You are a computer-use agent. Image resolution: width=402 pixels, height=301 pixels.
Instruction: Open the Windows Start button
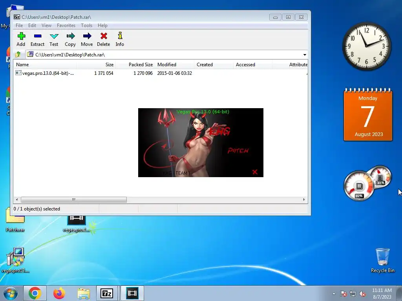click(11, 293)
